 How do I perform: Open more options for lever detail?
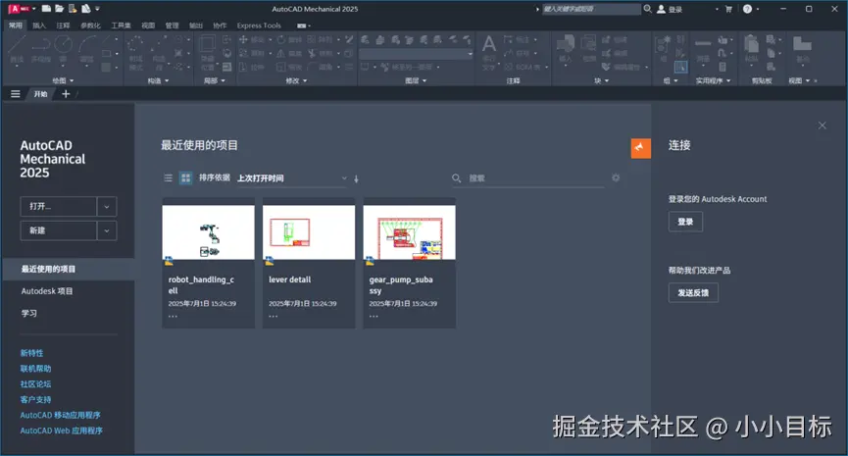274,317
